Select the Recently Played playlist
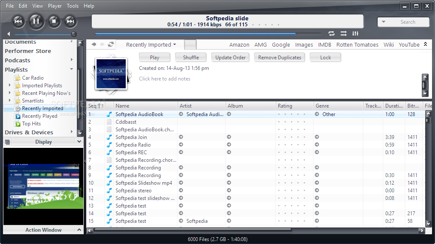 tap(40, 116)
